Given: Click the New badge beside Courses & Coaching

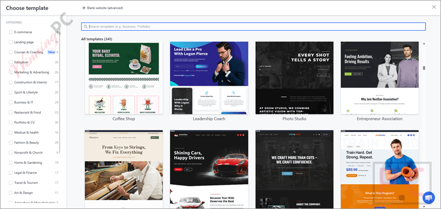Looking at the screenshot, I should tap(51, 52).
